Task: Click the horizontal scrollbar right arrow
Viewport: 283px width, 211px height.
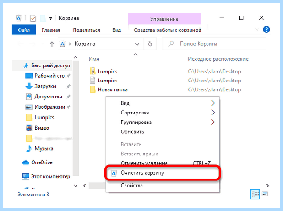Action: point(267,186)
